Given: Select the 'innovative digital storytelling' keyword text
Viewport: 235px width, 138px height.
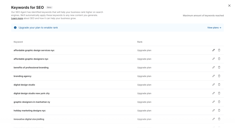Looking at the screenshot, I should 29,119.
